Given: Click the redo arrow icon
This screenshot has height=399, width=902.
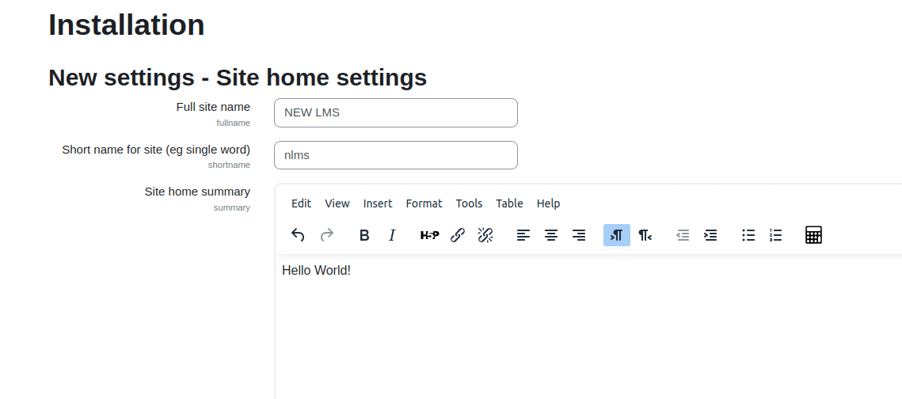Looking at the screenshot, I should (x=326, y=235).
